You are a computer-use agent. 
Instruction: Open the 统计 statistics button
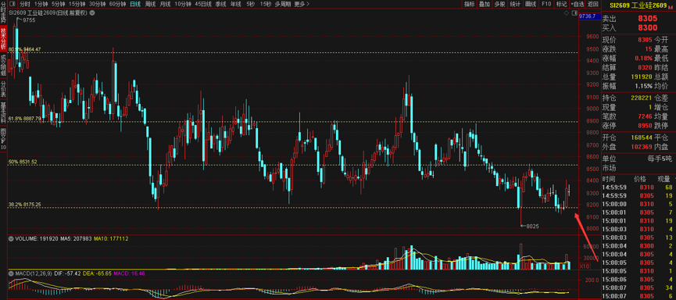click(x=515, y=4)
